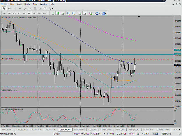Select the #64488521 sell order label

pyautogui.click(x=7, y=59)
